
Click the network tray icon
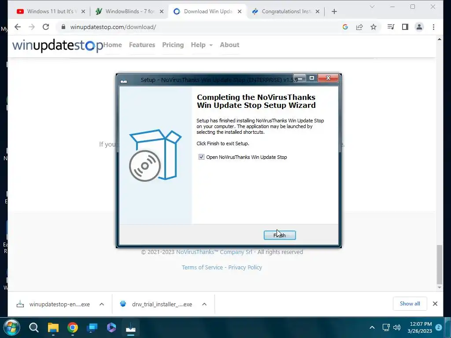point(386,327)
